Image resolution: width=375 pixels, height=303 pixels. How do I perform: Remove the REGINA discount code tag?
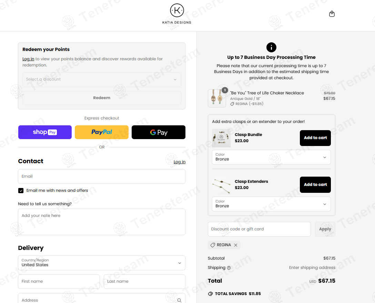[x=236, y=245]
